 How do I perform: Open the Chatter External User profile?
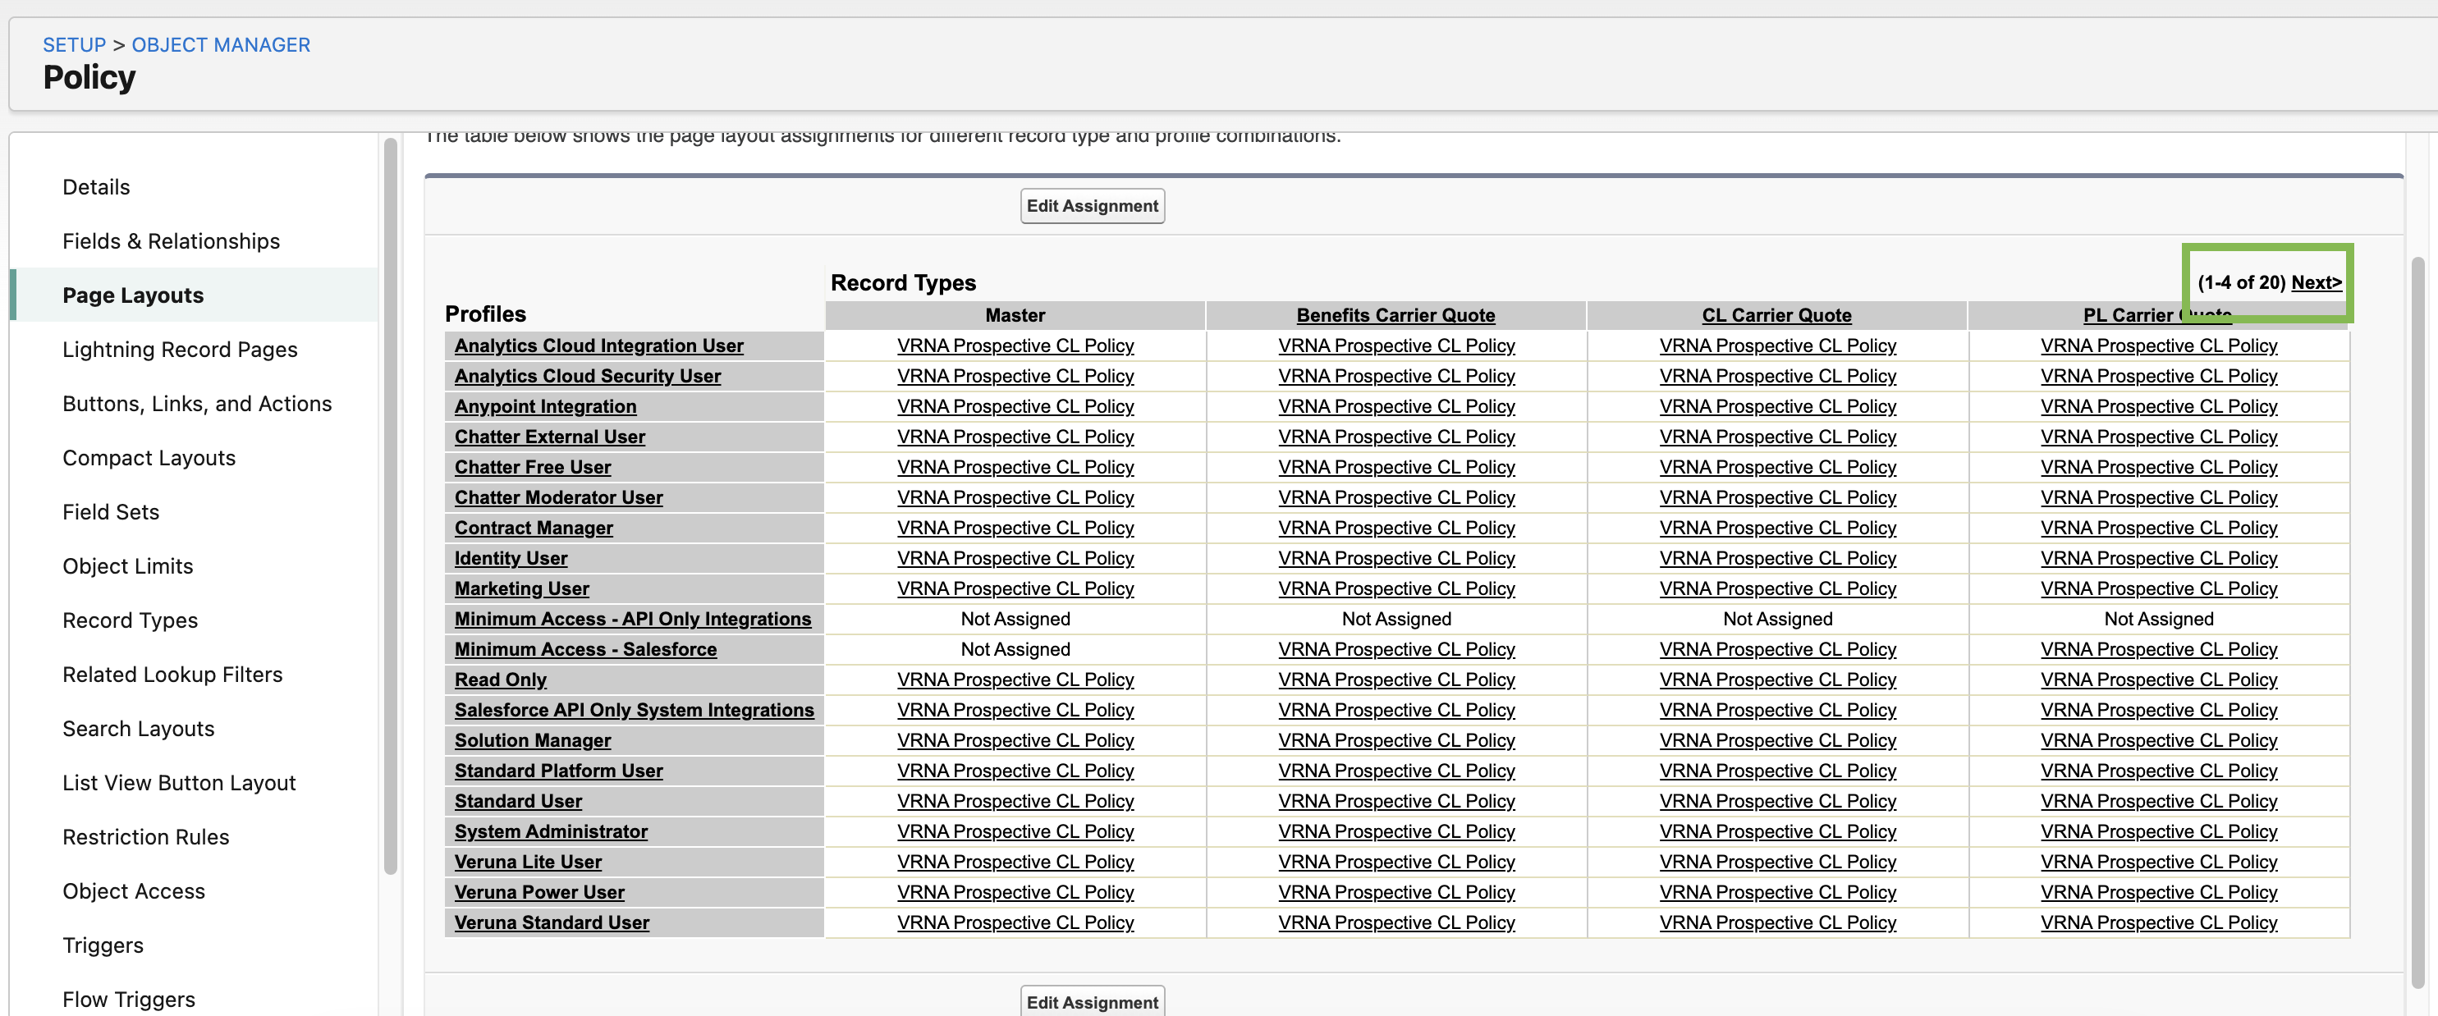549,436
